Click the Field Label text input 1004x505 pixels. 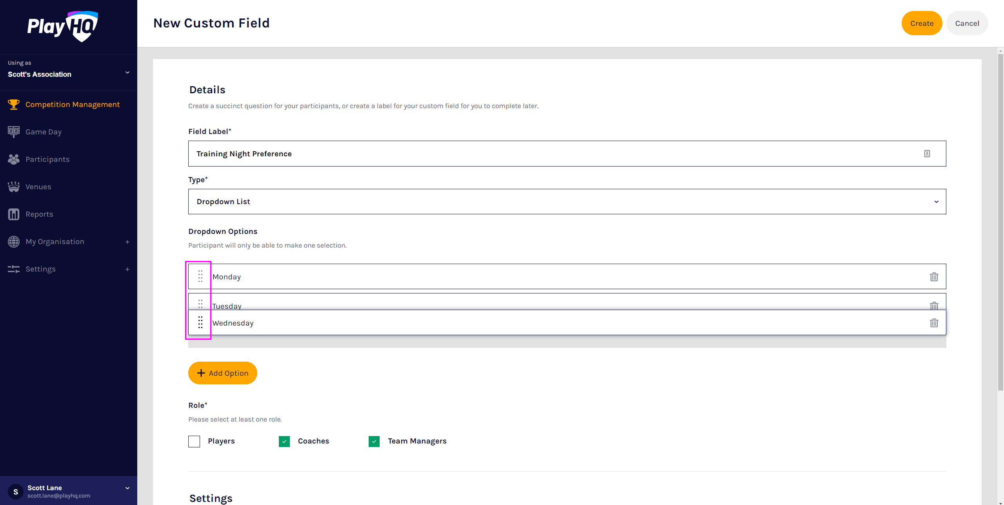pos(549,154)
